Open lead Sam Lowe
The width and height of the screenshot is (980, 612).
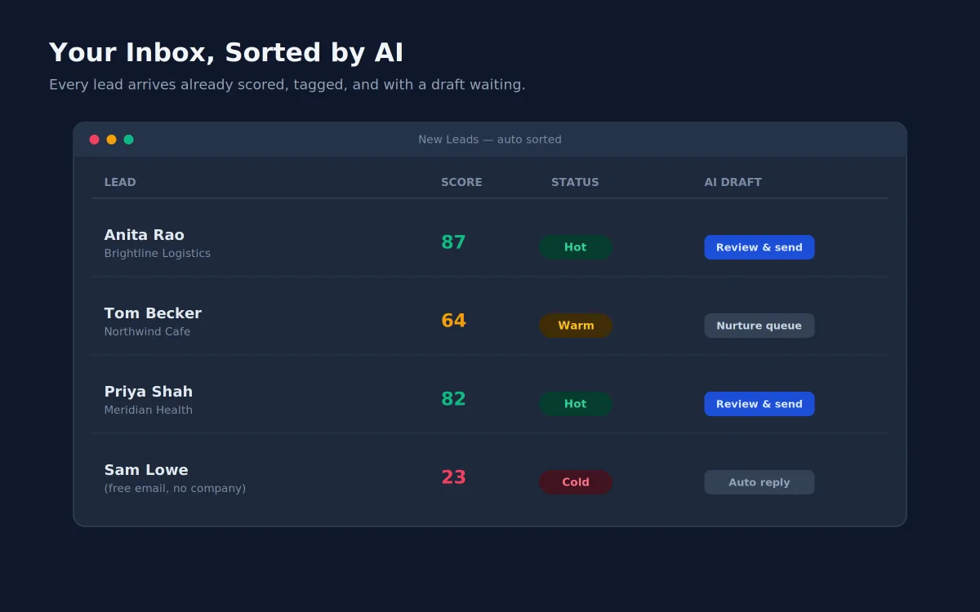(146, 470)
